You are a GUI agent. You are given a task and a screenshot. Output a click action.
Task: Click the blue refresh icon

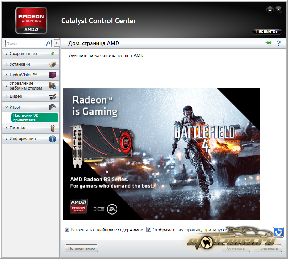[278, 232]
